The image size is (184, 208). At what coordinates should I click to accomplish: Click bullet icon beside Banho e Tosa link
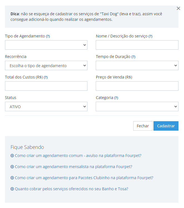[x=12, y=189]
